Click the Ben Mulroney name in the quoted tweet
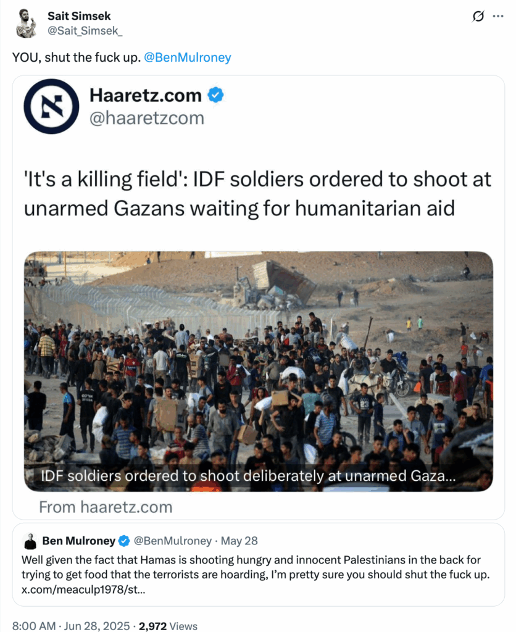This screenshot has width=516, height=632. [78, 541]
